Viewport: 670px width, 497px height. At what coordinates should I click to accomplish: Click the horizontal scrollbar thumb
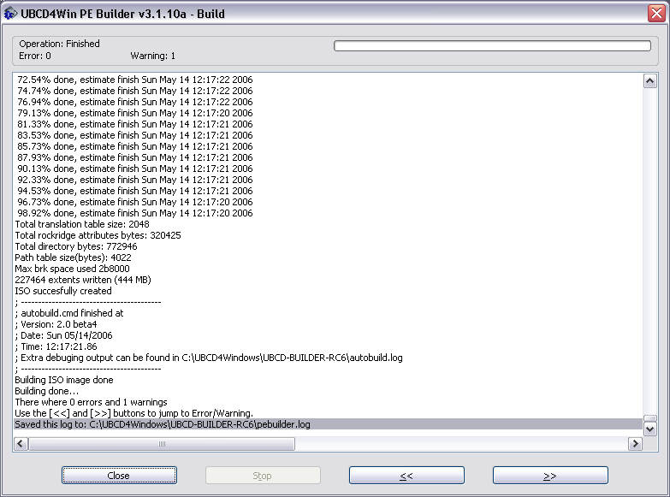click(x=162, y=444)
